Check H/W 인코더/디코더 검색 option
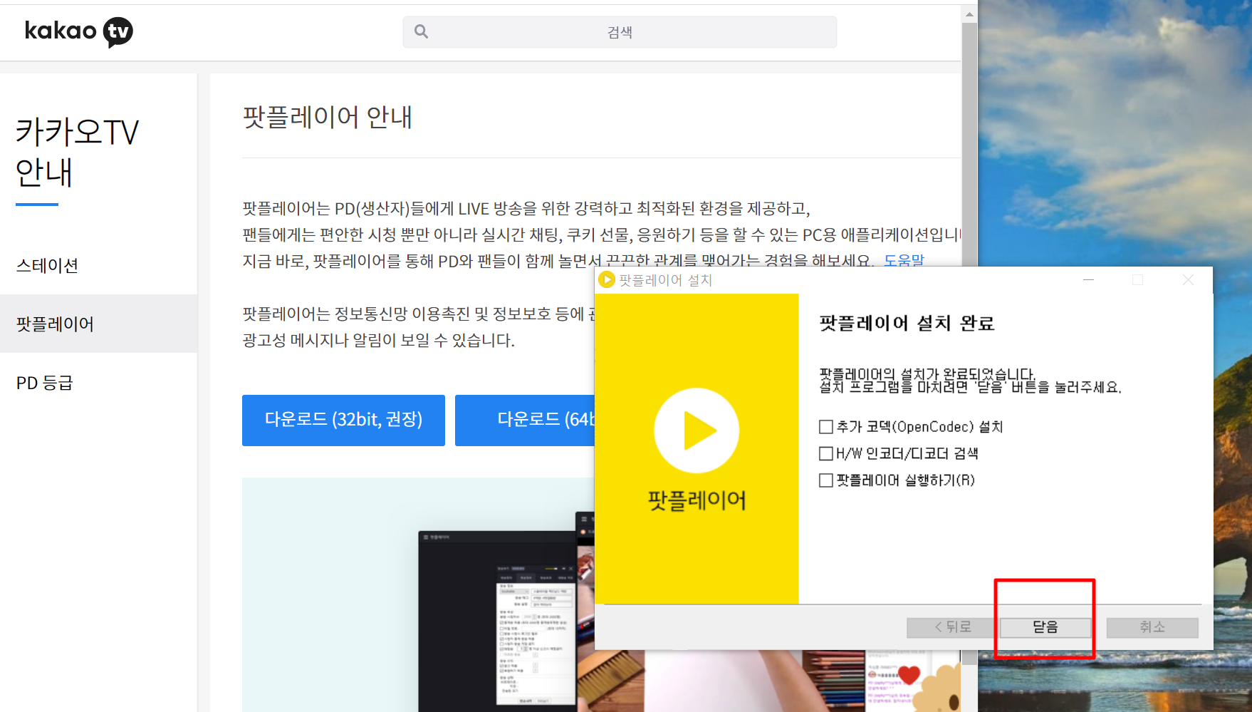Screen dimensions: 1252x712 tap(826, 453)
